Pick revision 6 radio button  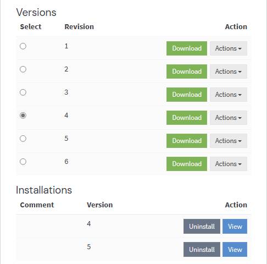point(23,162)
